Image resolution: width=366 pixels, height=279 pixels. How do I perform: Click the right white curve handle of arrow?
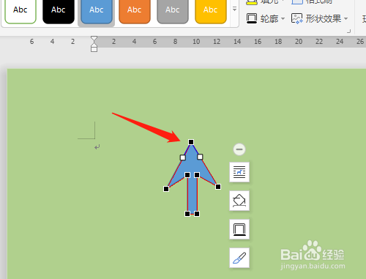[200, 157]
